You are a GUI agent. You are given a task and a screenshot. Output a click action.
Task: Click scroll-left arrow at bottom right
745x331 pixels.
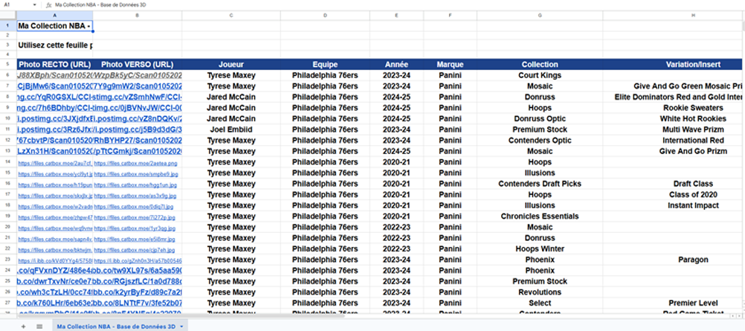click(734, 315)
